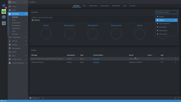Switch to the StatefulSets top tab
The width and height of the screenshot is (181, 102).
(116, 6)
